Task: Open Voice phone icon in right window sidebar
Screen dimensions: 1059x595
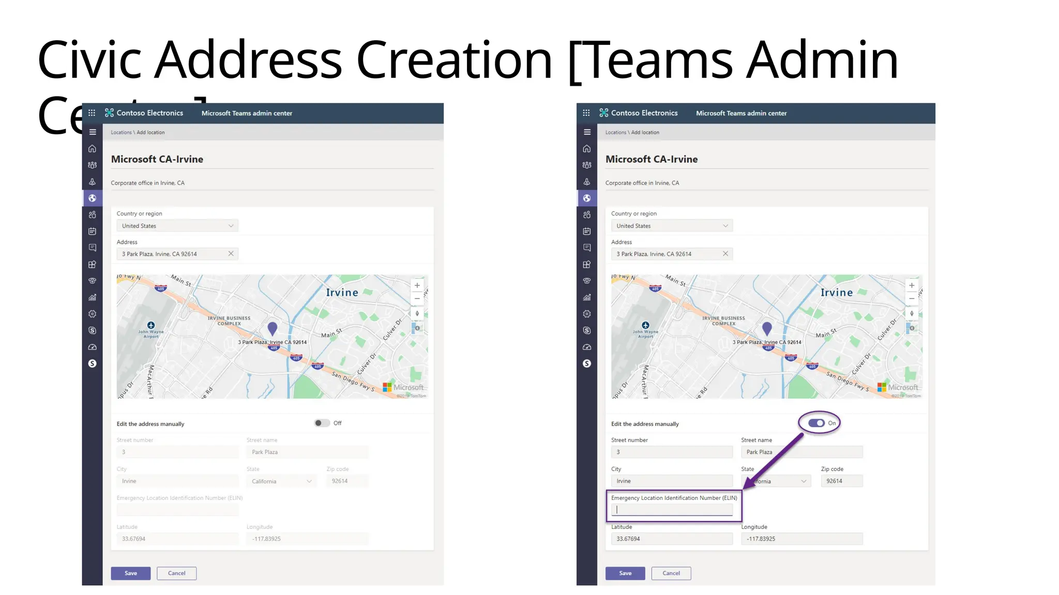Action: point(586,281)
